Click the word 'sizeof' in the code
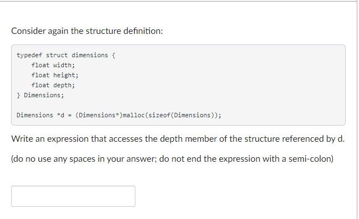Screen dimensions: 359x219 (x=159, y=115)
